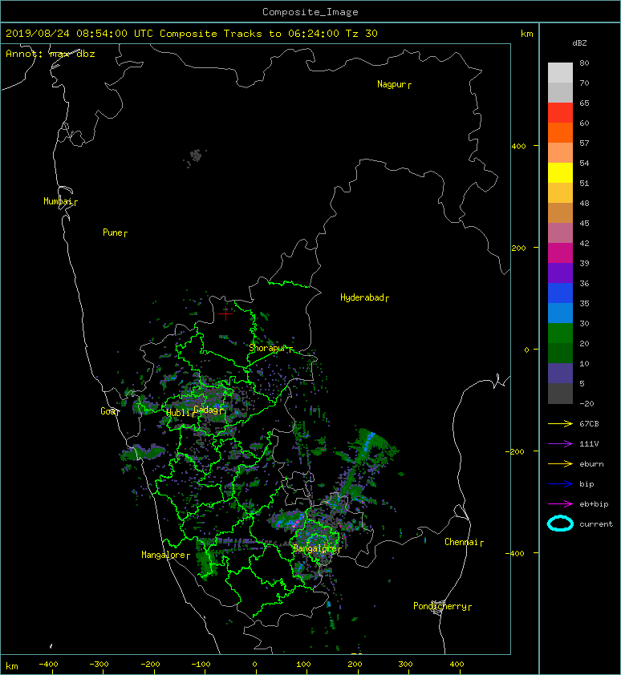Click the eb+bip magenta arrow legend
The width and height of the screenshot is (621, 675).
pyautogui.click(x=560, y=504)
